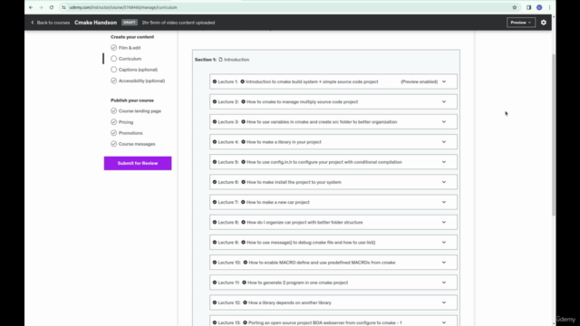The height and width of the screenshot is (326, 580).
Task: Click checkmark icon beside Lecture 7
Action: (215, 202)
